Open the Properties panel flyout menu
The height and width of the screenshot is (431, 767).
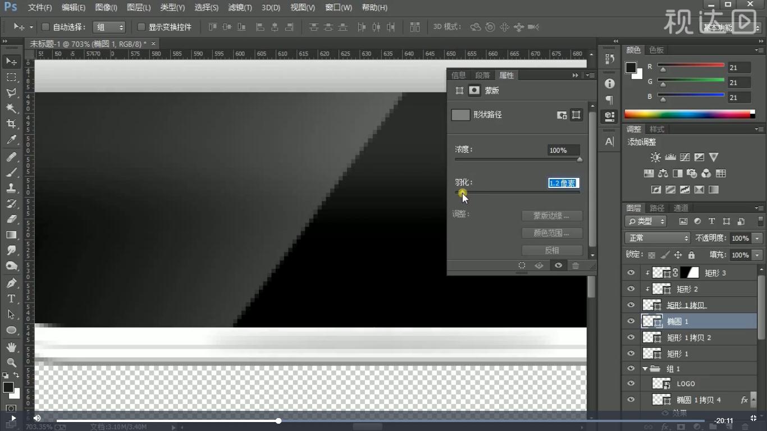[x=590, y=75]
